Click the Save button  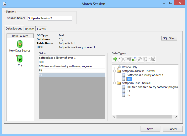(150, 129)
